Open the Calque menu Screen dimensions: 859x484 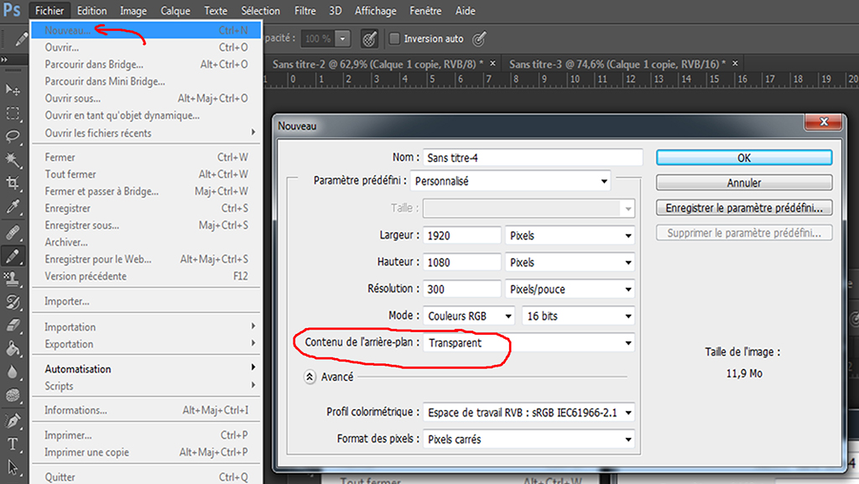click(x=175, y=10)
